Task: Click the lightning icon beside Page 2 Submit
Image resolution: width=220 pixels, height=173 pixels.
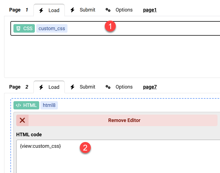Action: [x=72, y=87]
